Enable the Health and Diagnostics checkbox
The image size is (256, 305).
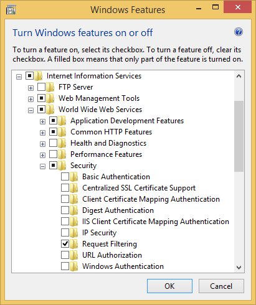coord(53,143)
